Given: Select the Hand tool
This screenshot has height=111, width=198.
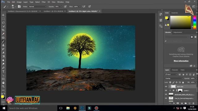Looking at the screenshot, I should (x=3, y=83).
